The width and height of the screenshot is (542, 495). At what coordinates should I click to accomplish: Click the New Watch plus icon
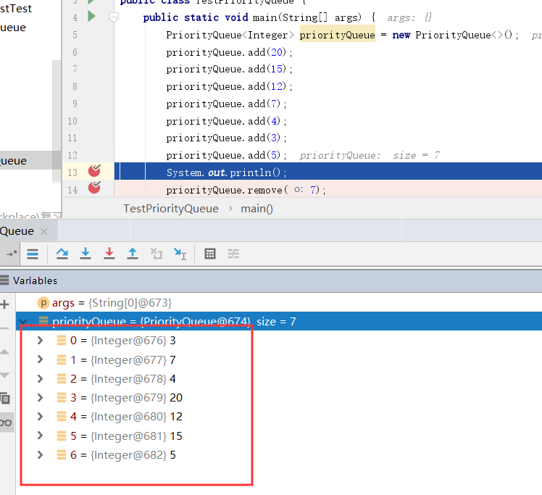point(5,304)
